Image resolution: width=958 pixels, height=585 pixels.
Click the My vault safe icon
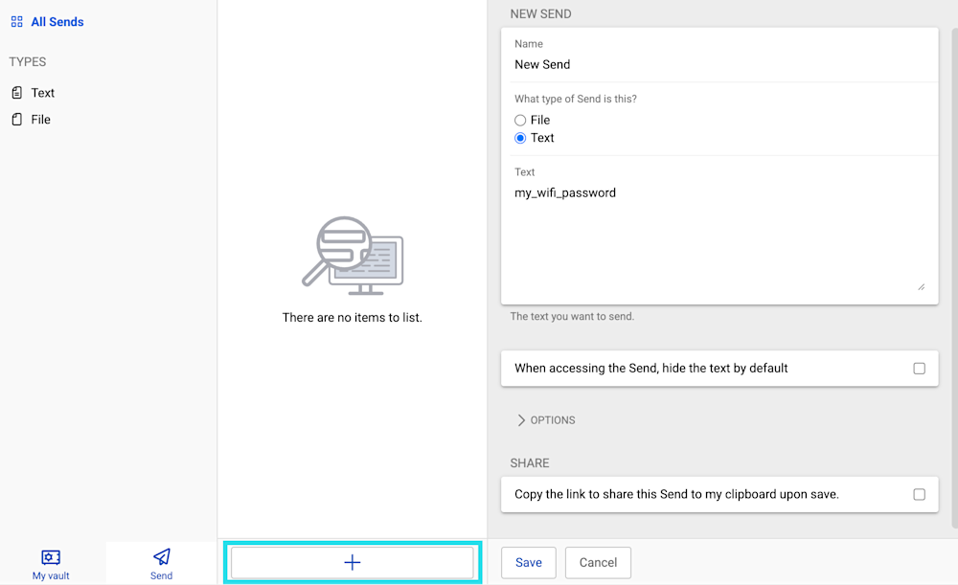click(50, 558)
